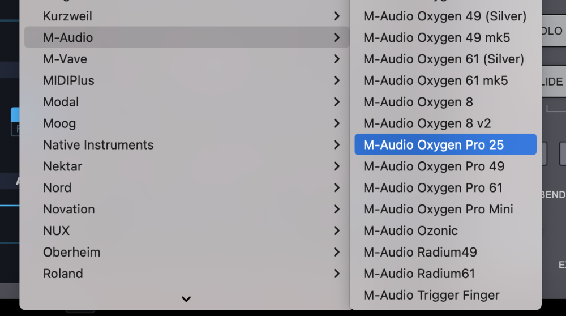Image resolution: width=566 pixels, height=316 pixels.
Task: Expand the Roland submenu chevron
Action: [337, 274]
